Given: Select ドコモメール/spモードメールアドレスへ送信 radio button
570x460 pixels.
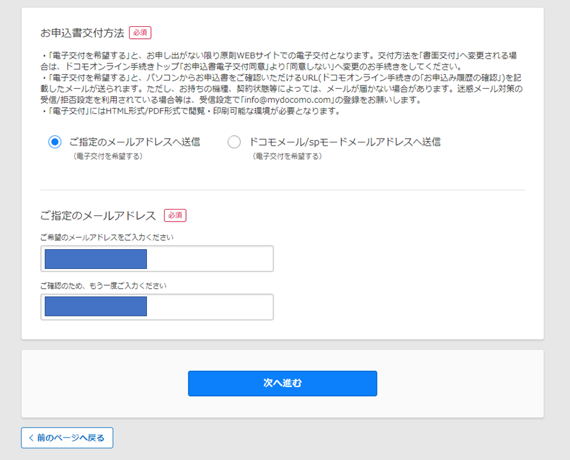Looking at the screenshot, I should 234,142.
